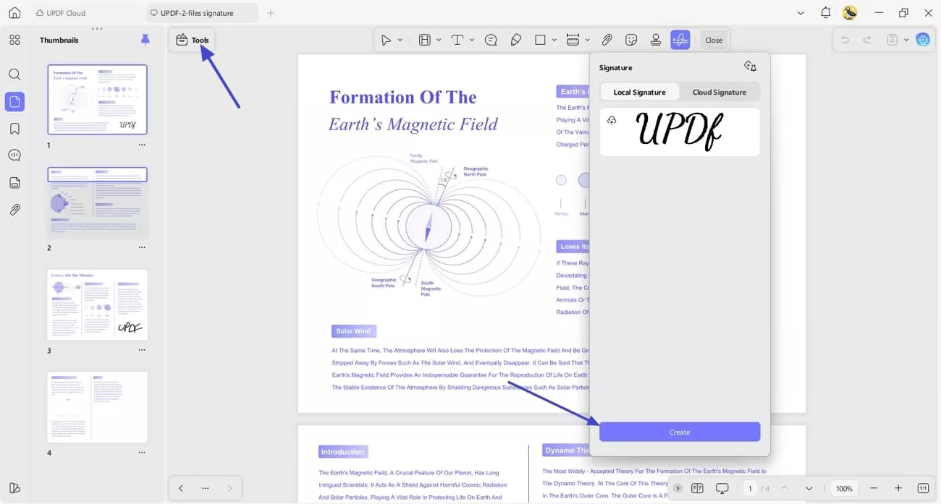Image resolution: width=941 pixels, height=504 pixels.
Task: Select page 2 thumbnail
Action: click(x=97, y=202)
